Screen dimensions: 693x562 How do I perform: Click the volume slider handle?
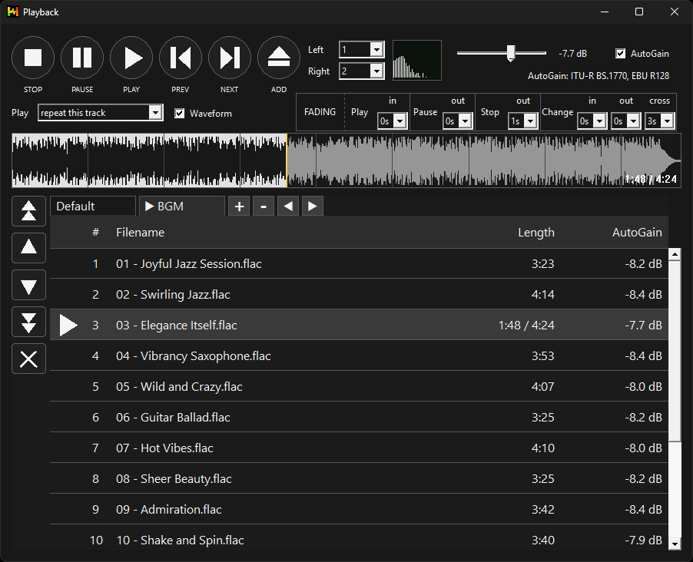pos(511,53)
